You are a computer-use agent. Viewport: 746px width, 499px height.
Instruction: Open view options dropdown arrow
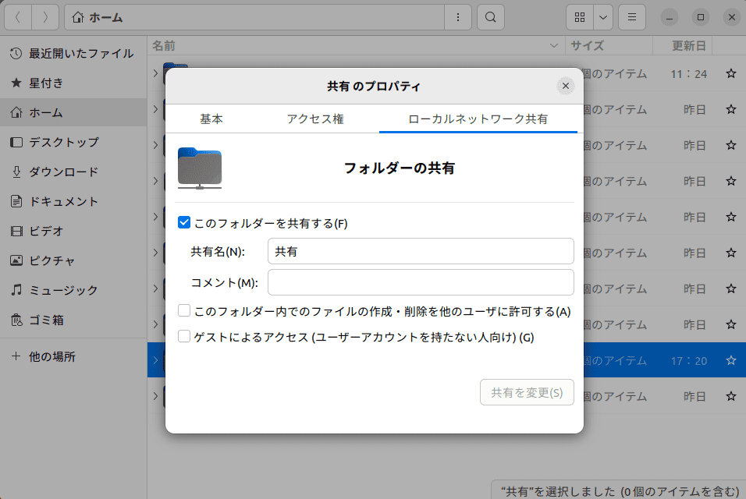point(602,18)
